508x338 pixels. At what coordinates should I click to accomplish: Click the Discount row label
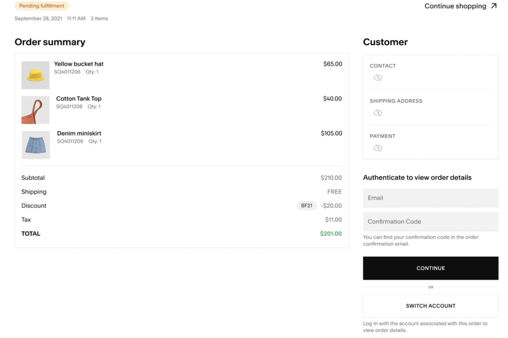click(34, 206)
